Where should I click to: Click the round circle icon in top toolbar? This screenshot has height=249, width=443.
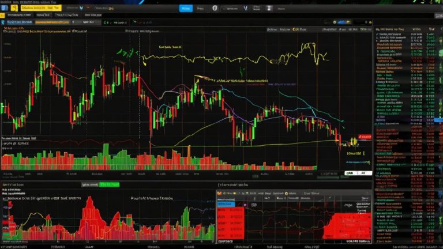click(x=215, y=9)
